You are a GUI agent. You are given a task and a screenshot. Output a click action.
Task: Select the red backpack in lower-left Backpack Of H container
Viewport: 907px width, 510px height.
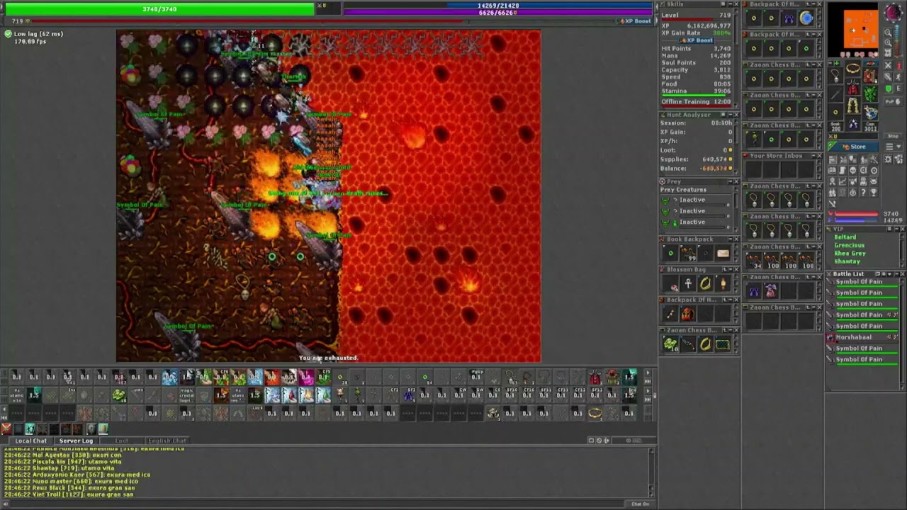pyautogui.click(x=688, y=314)
